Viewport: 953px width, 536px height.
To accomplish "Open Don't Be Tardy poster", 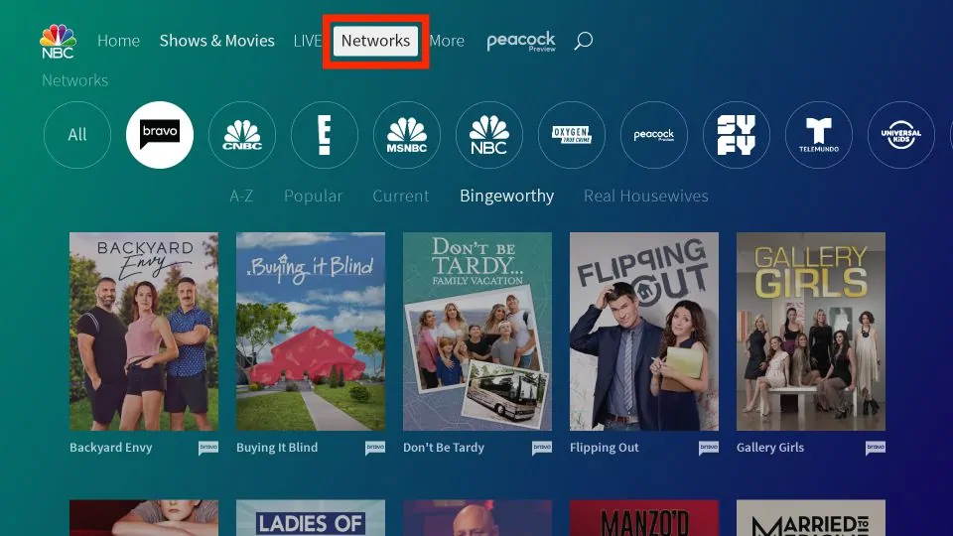I will point(477,332).
